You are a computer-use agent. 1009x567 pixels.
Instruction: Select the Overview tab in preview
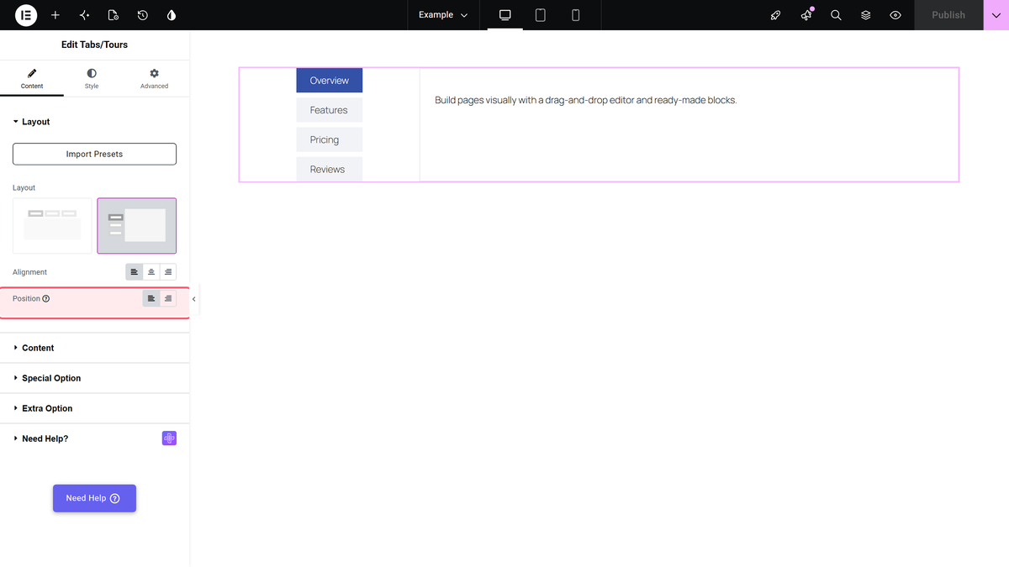coord(329,81)
